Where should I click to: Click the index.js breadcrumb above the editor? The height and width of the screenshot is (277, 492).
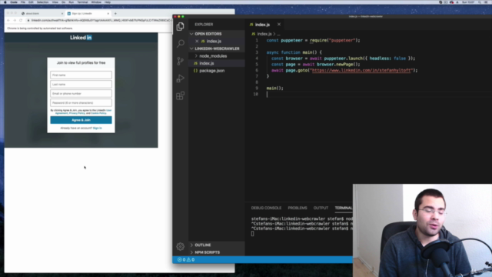click(x=264, y=34)
